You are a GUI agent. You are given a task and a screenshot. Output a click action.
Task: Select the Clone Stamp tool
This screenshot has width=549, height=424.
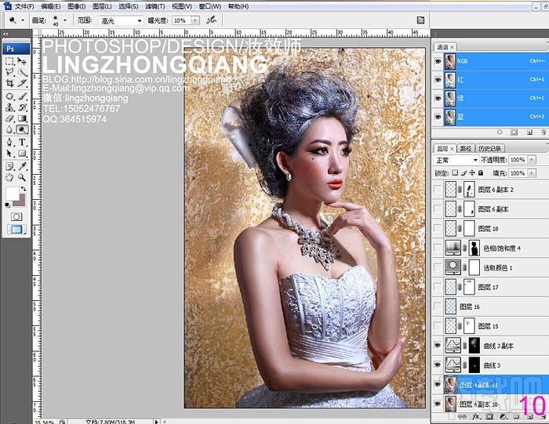pyautogui.click(x=9, y=107)
